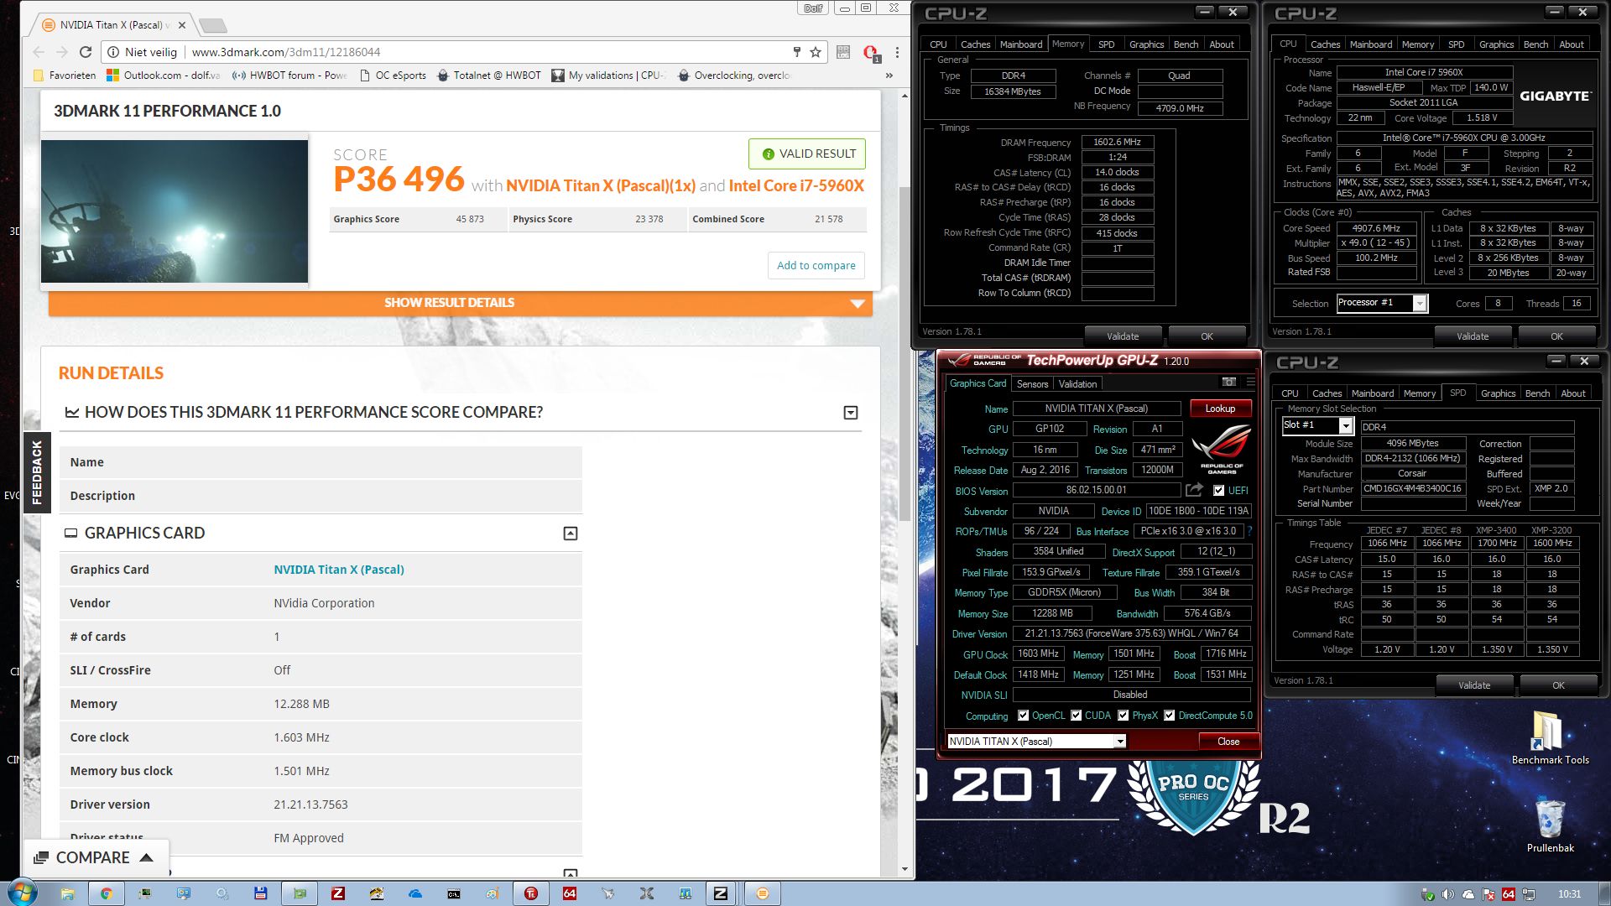
Task: Open the HWBOT forum bookmark
Action: tap(289, 75)
